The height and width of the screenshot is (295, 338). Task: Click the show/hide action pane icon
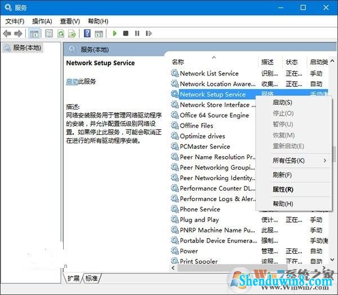tap(99, 33)
